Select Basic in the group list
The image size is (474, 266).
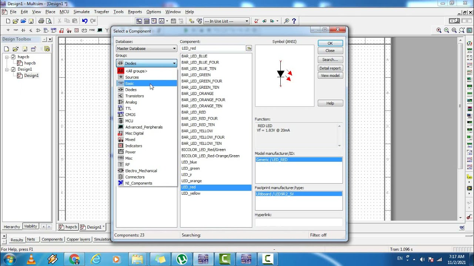[x=147, y=83]
